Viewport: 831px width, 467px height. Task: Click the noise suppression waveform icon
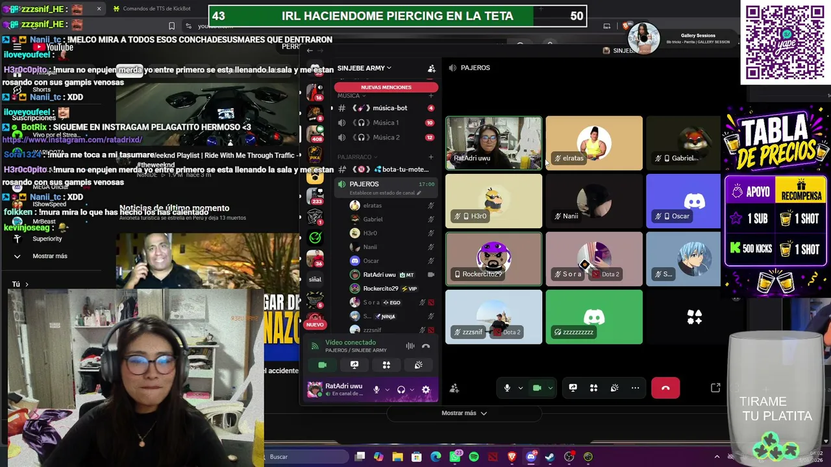410,346
